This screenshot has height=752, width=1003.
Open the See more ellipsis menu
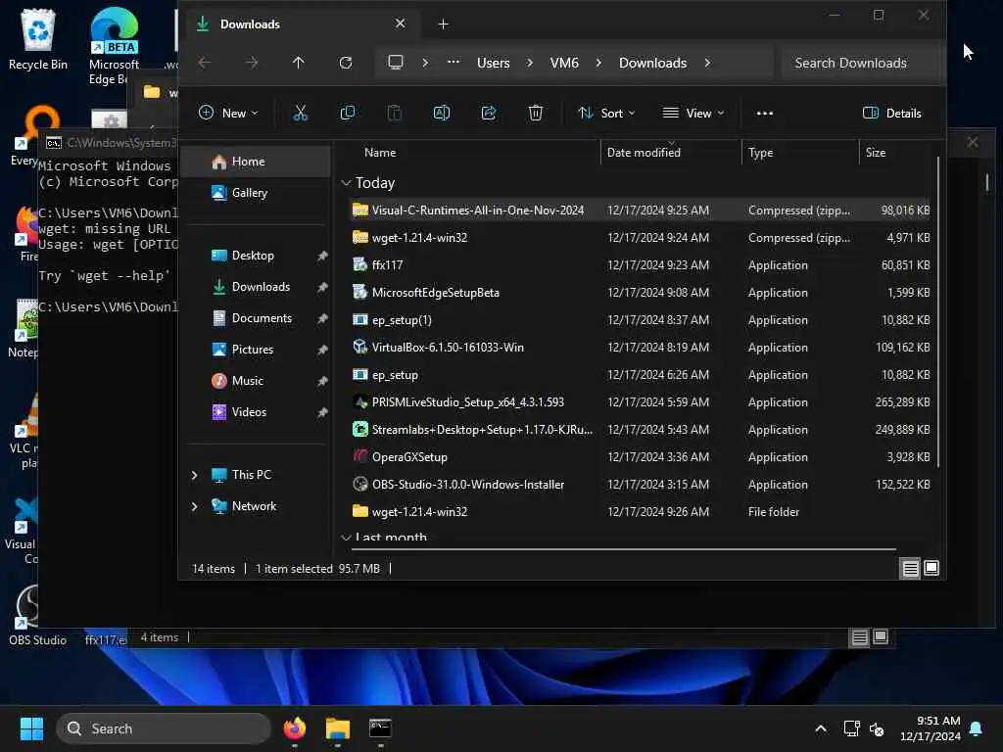(x=764, y=114)
